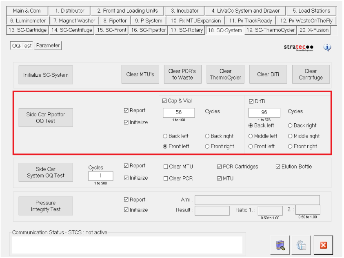Click the gear with checklist icon

click(x=301, y=245)
